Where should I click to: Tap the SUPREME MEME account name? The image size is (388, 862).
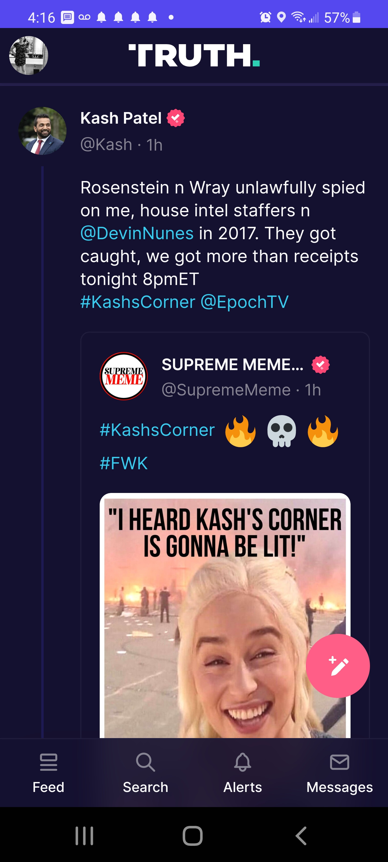coord(233,364)
